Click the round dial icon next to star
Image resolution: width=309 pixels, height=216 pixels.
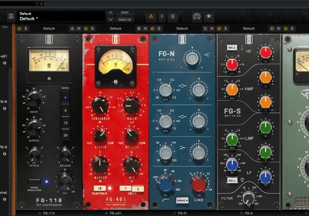tap(197, 16)
